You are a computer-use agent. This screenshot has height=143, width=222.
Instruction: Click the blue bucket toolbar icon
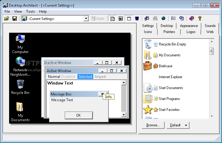(137, 18)
